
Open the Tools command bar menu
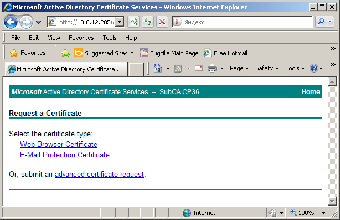tap(295, 68)
